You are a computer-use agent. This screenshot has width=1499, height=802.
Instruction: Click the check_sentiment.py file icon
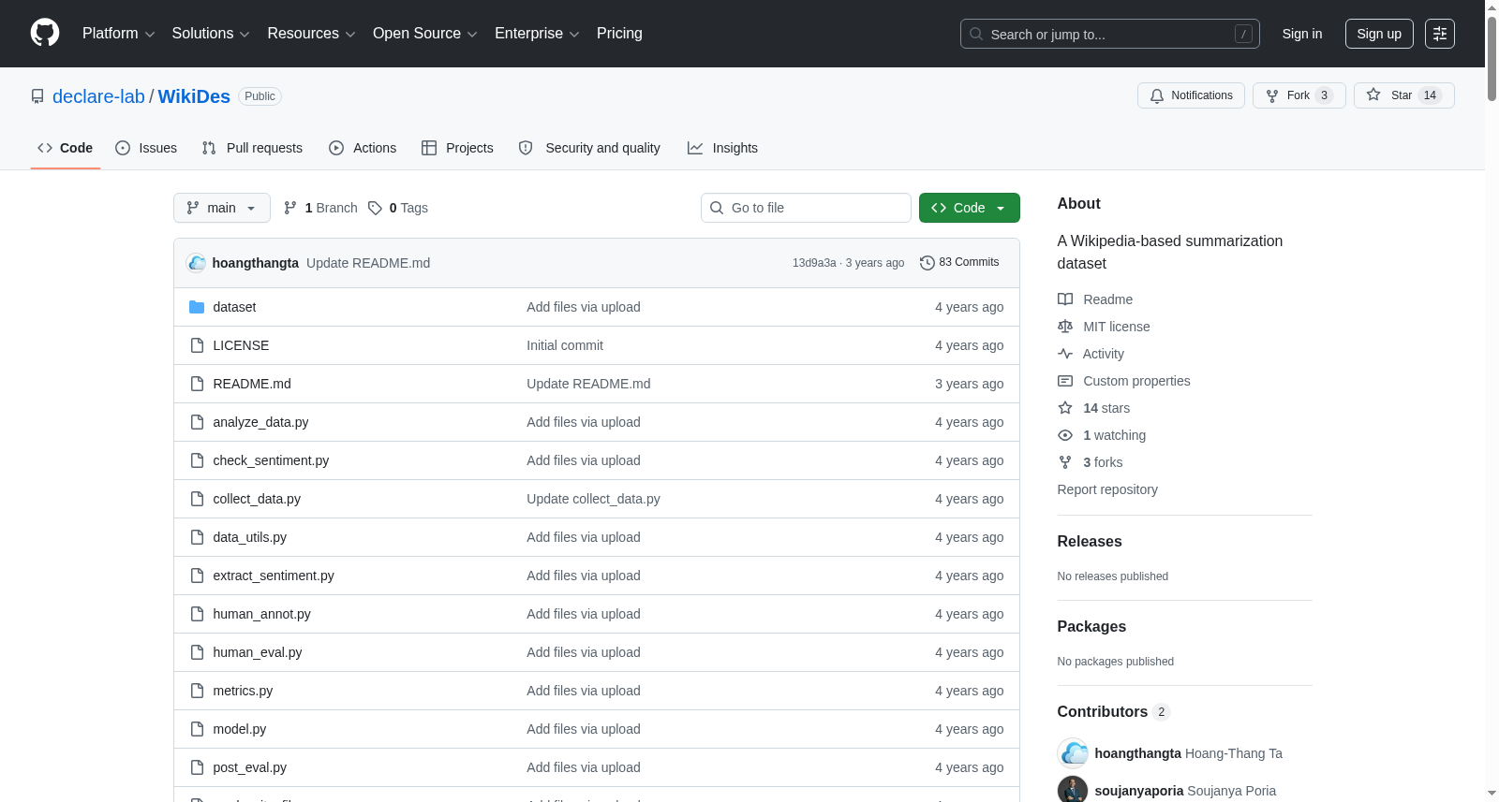pos(197,460)
